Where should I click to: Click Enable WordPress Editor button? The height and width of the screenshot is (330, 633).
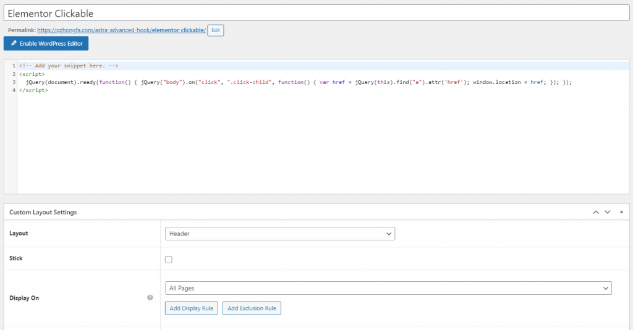point(46,44)
